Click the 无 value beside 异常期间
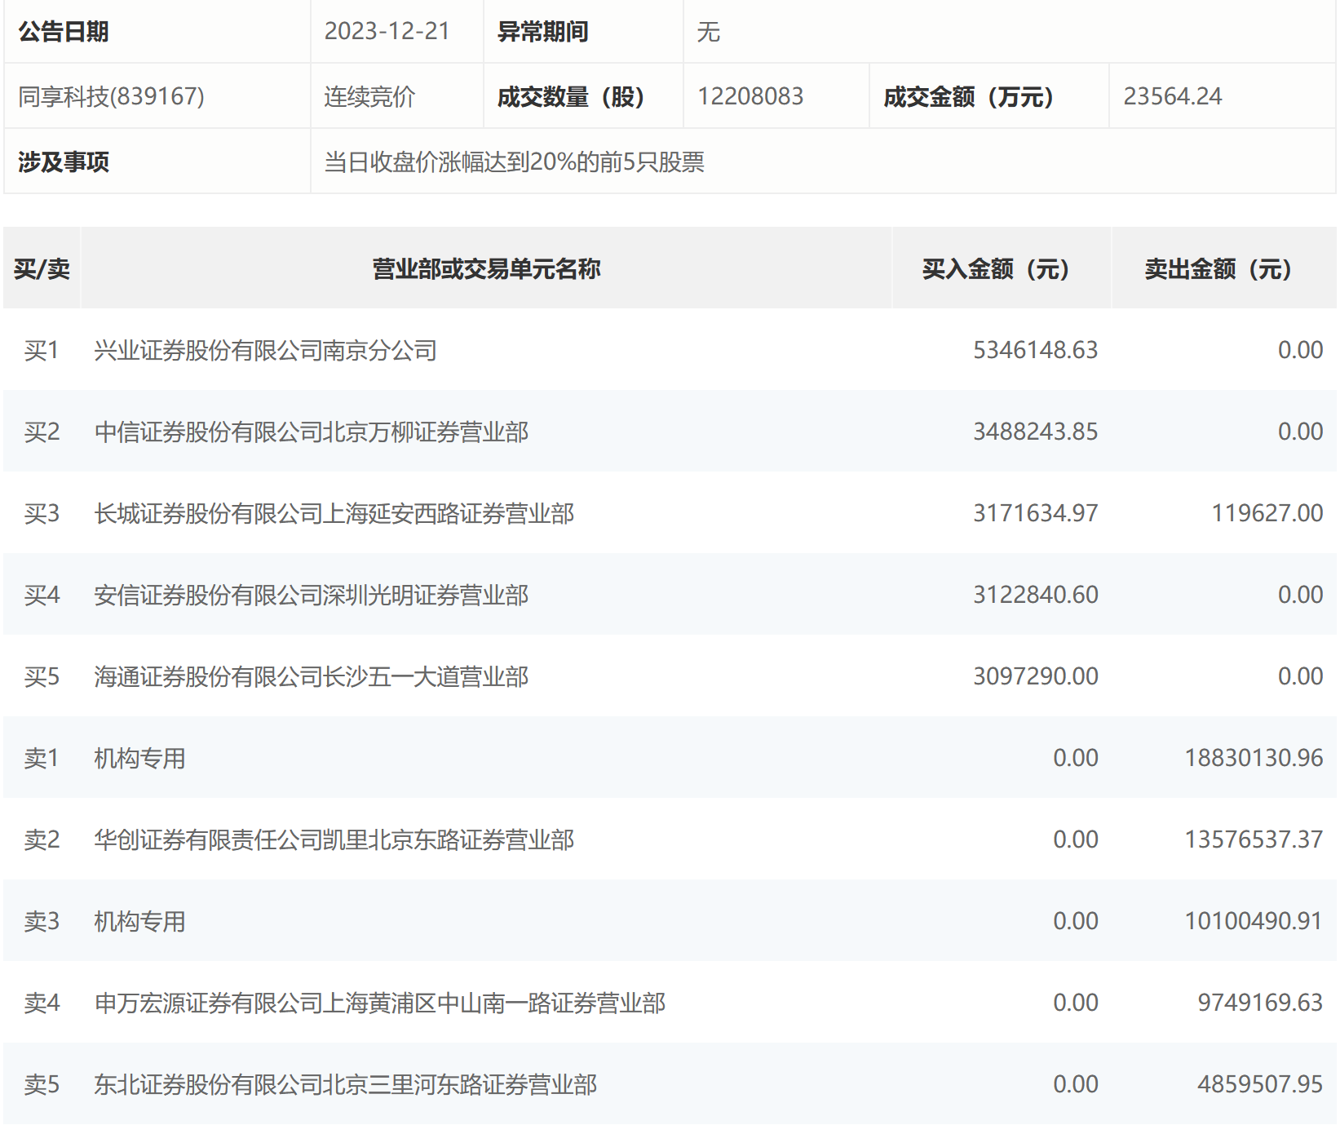The height and width of the screenshot is (1125, 1340). [709, 32]
